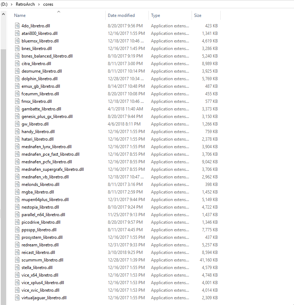Click the stella_libretro.dll file icon
Image resolution: width=294 pixels, height=305 pixels.
[x=17, y=268]
